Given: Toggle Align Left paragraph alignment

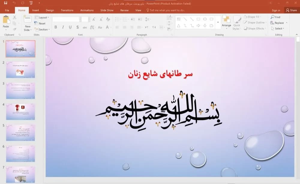Looking at the screenshot, I should (117, 27).
